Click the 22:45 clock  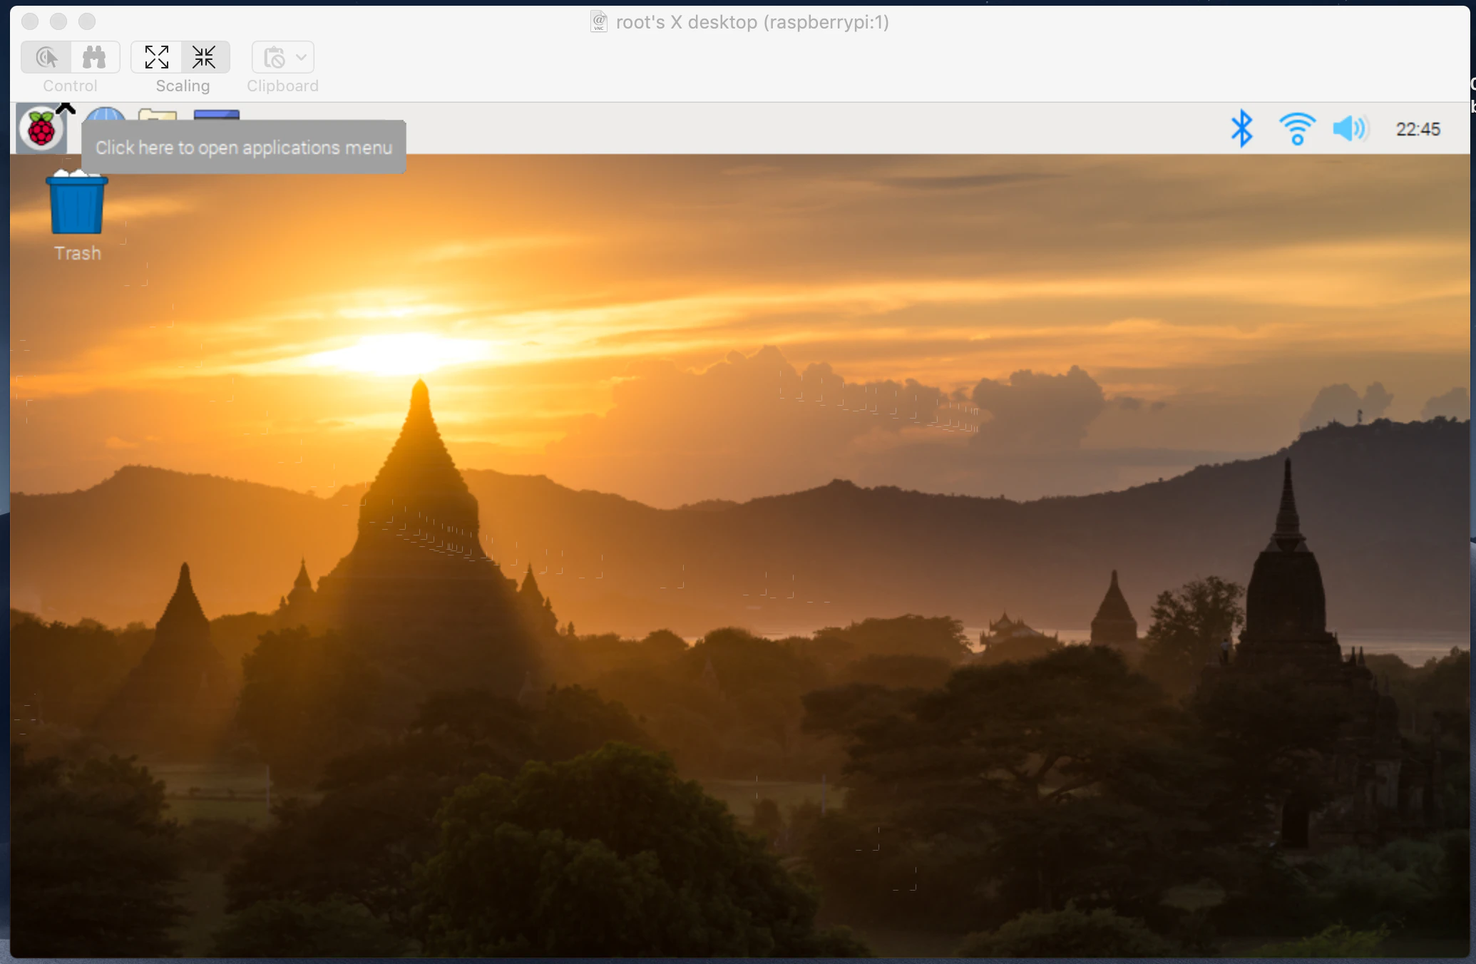pos(1418,129)
